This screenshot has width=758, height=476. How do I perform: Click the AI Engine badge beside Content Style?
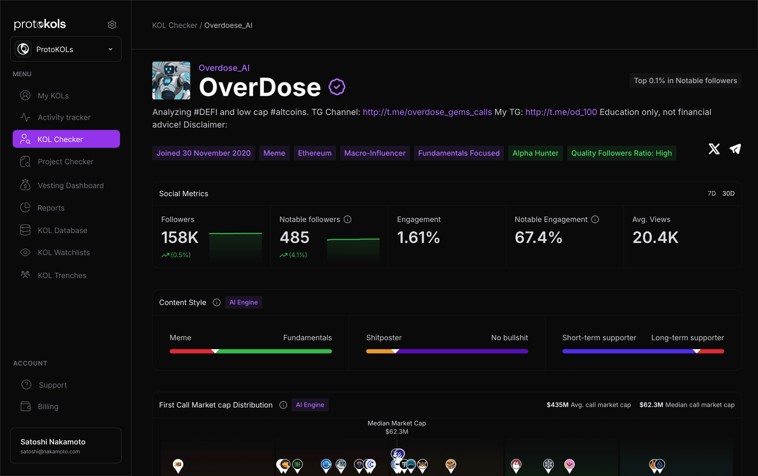(244, 302)
